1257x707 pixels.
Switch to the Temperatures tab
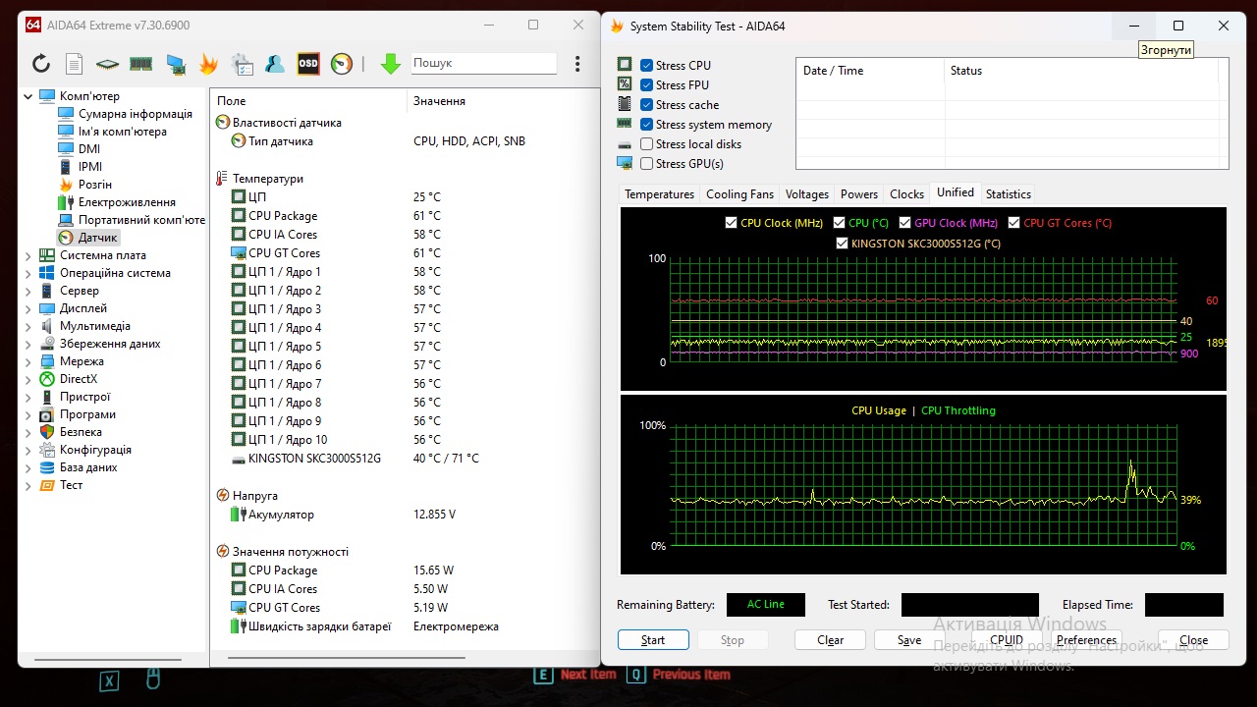pos(660,194)
